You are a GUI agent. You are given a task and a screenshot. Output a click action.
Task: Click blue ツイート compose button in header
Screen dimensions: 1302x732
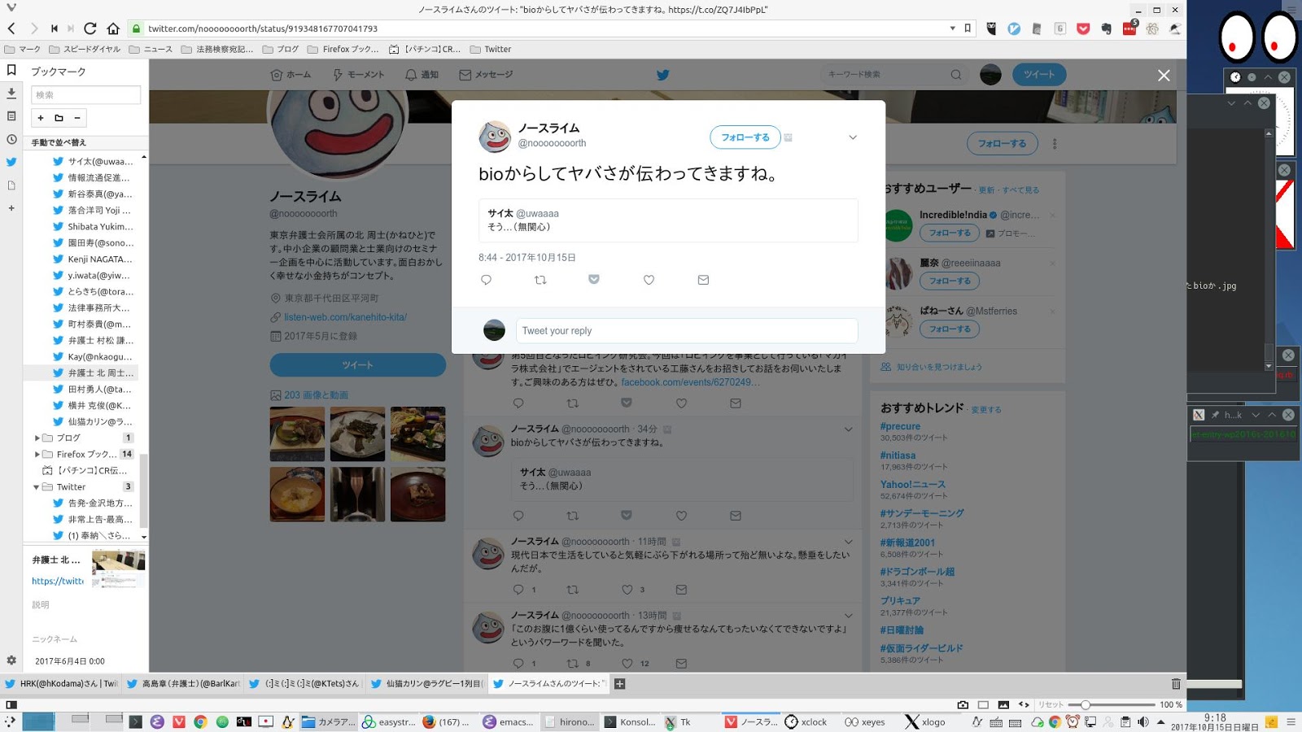point(1039,75)
